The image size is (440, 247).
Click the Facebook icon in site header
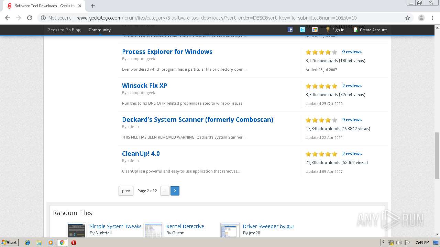point(290,30)
